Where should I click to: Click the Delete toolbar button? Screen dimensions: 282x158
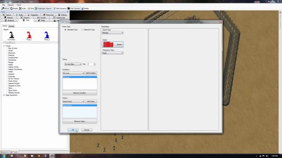pos(85,8)
